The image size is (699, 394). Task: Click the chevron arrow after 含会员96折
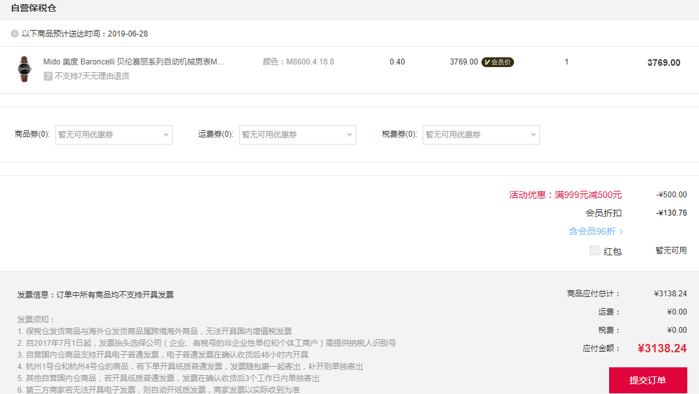621,232
